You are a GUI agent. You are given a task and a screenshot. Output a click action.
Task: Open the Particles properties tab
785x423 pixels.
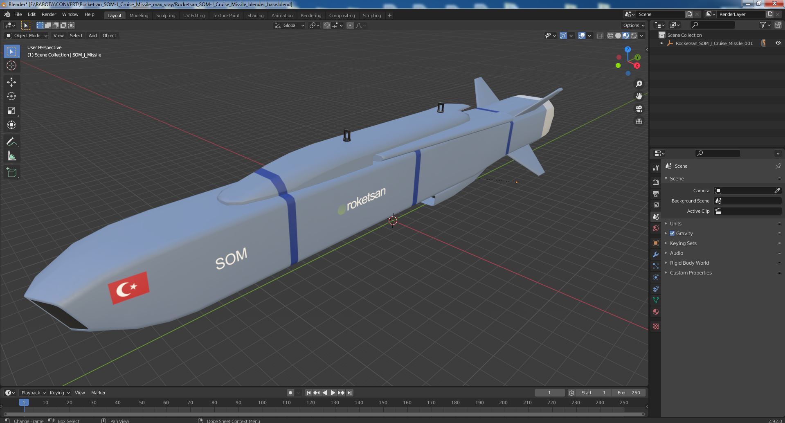pos(656,266)
